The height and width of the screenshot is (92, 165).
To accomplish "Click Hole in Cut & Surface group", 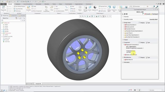I will click(72, 6).
